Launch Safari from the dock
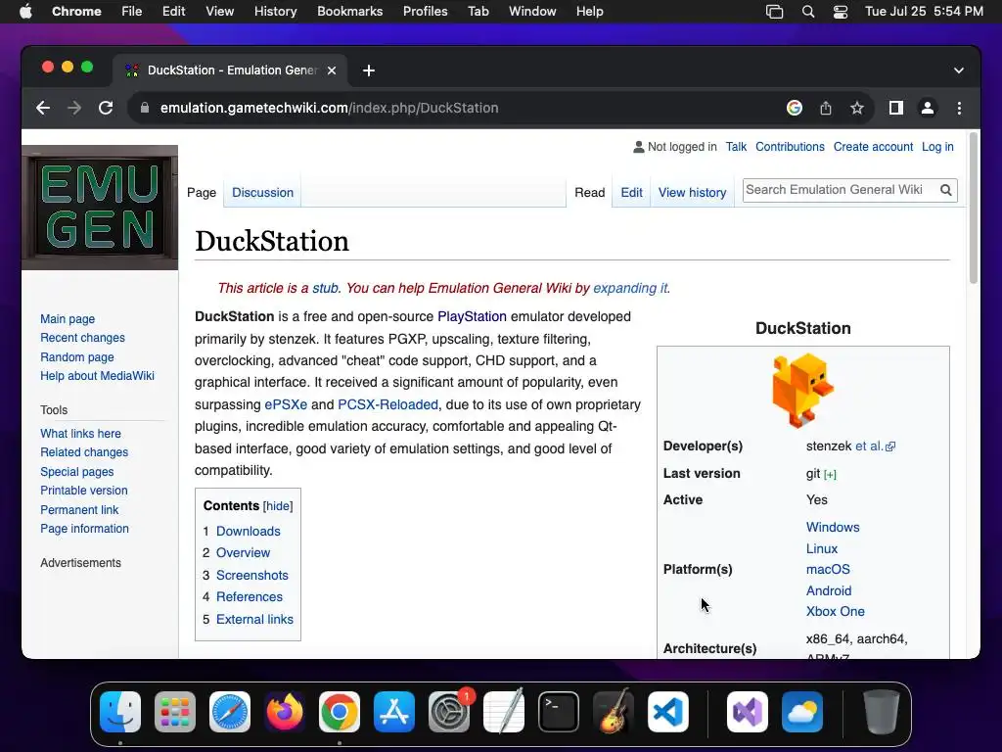Viewport: 1002px width, 752px height. click(x=229, y=712)
